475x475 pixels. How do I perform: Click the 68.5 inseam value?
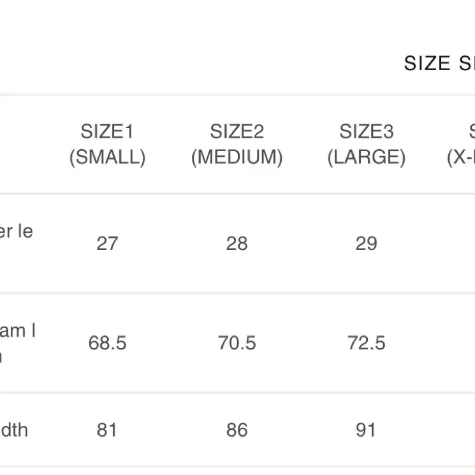click(x=107, y=343)
